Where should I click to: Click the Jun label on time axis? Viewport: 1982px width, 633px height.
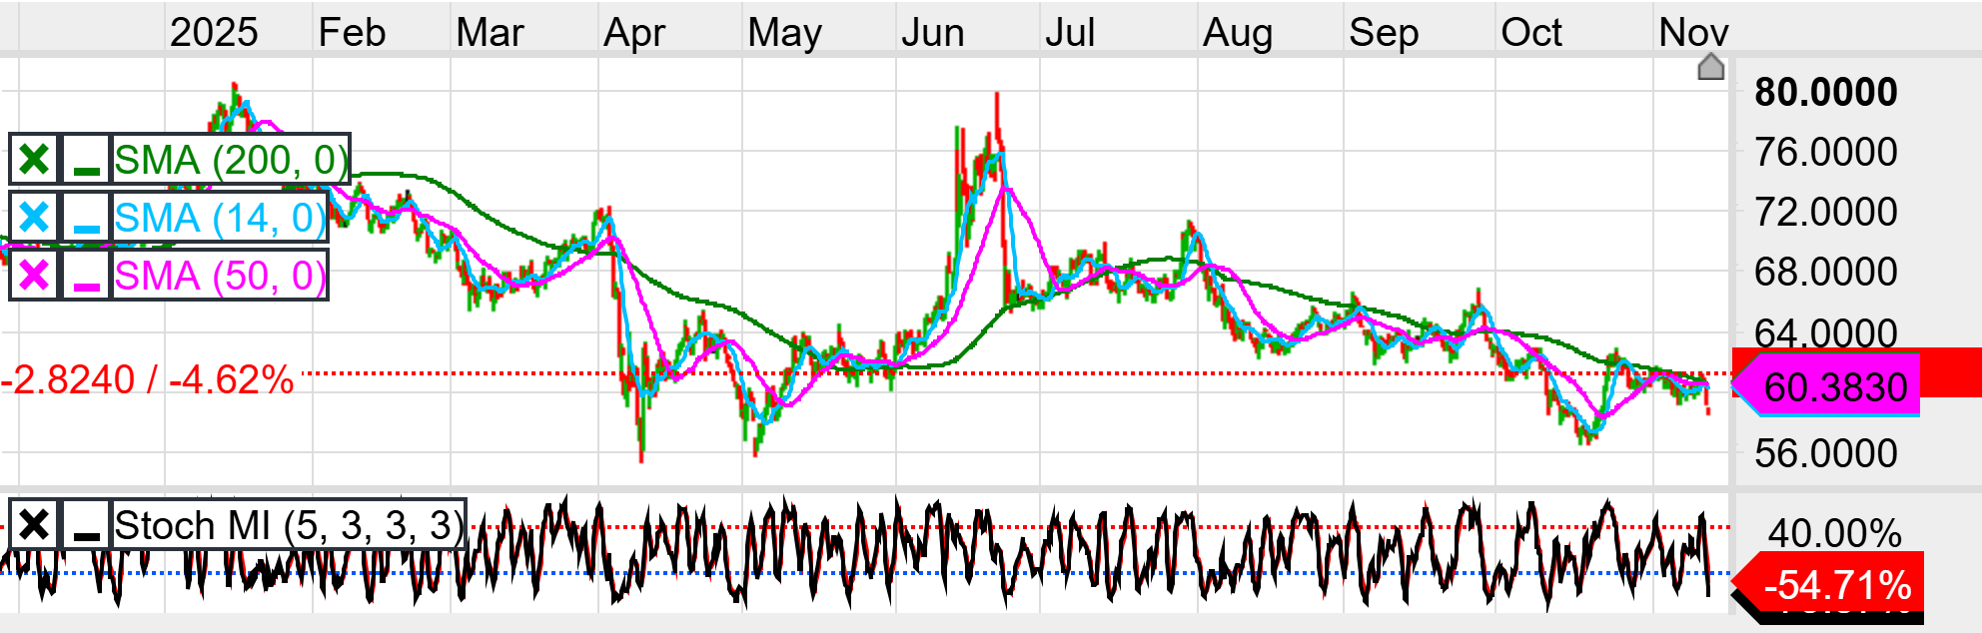(x=932, y=32)
